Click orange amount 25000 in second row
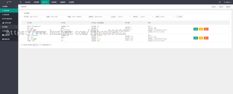 (99, 39)
